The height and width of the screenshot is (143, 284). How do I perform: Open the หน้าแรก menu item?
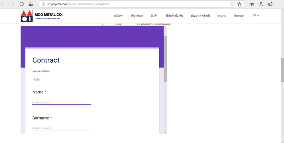click(118, 16)
